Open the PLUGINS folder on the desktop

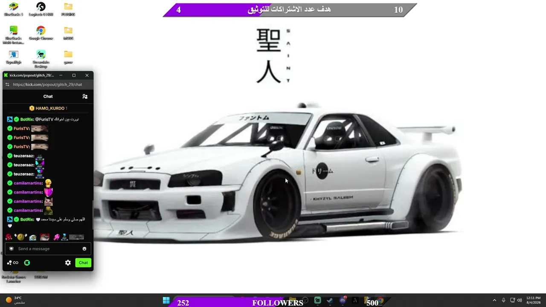(68, 9)
